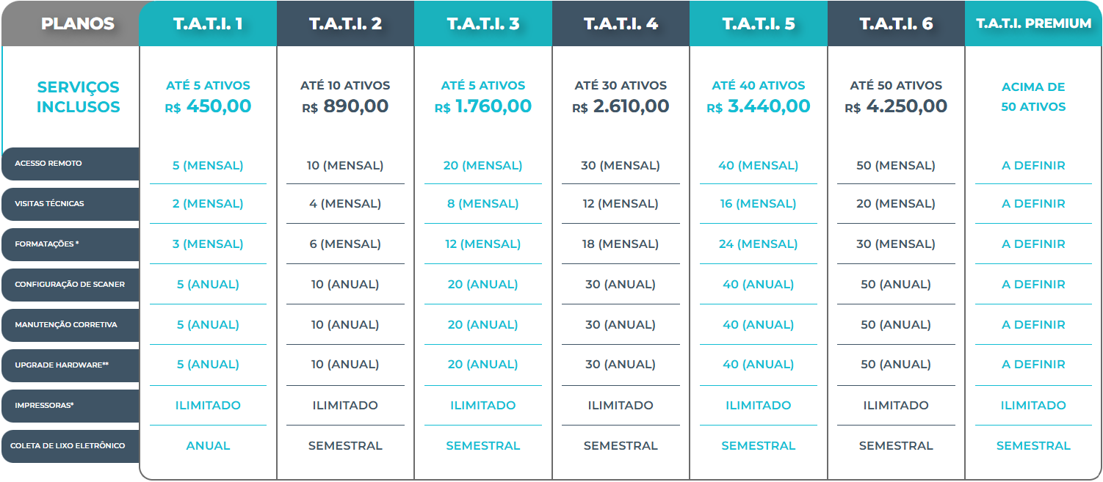Click the R$ 2.610,00 price
The width and height of the screenshot is (1103, 482).
coord(621,106)
